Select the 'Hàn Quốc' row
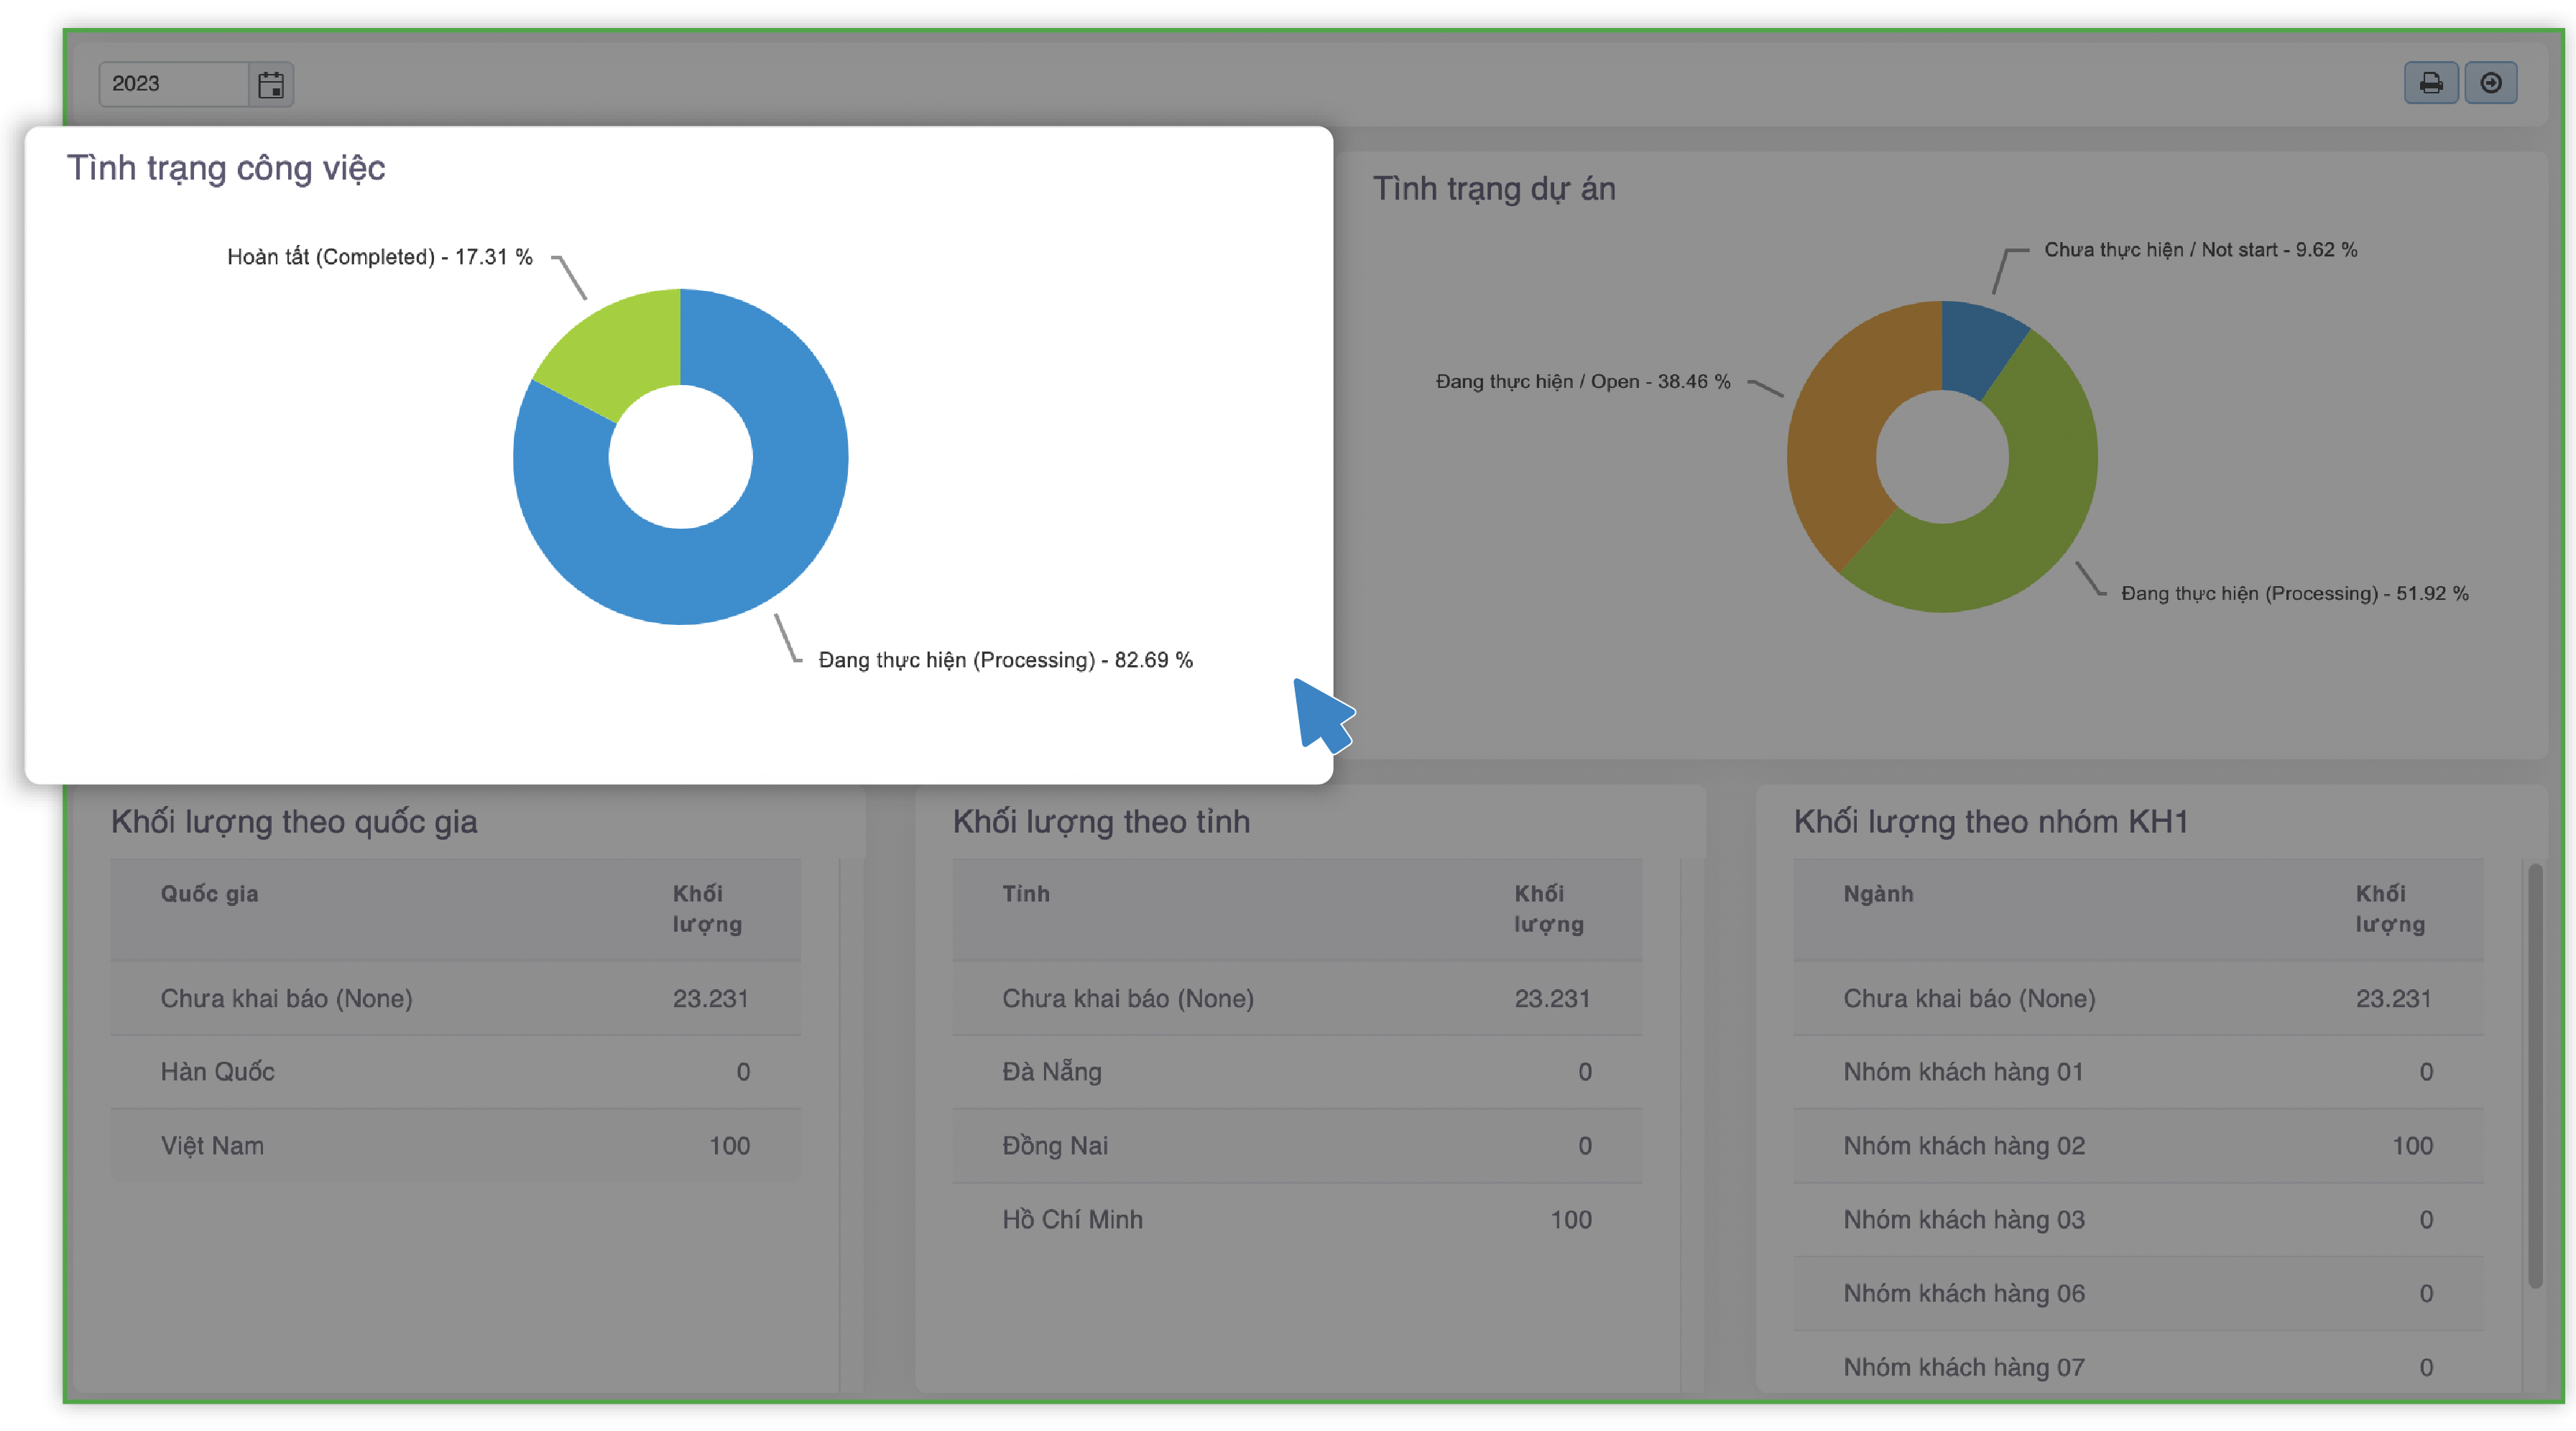Image resolution: width=2576 pixels, height=1431 pixels. tap(456, 1072)
